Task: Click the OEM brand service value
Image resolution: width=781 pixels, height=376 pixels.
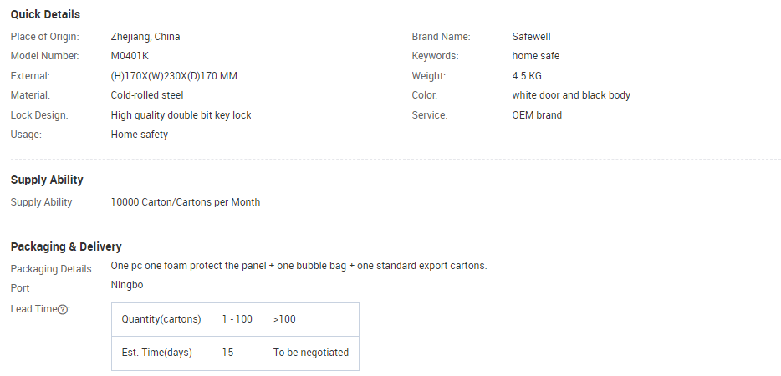Action: coord(537,115)
